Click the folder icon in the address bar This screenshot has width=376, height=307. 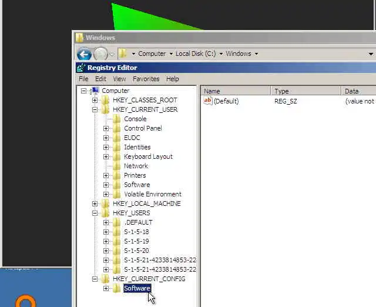pos(123,54)
